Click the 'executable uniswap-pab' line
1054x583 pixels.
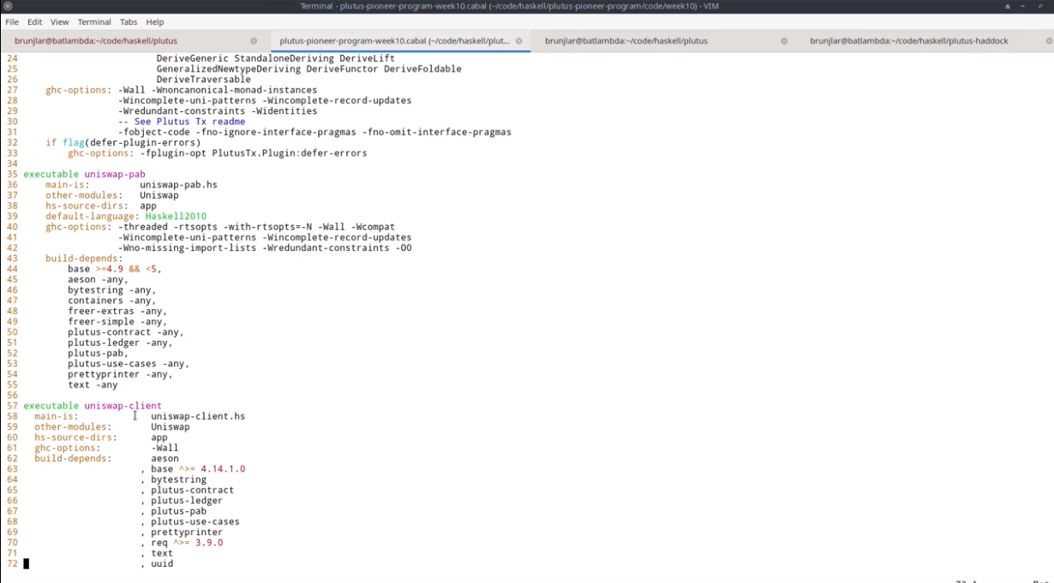tap(84, 175)
